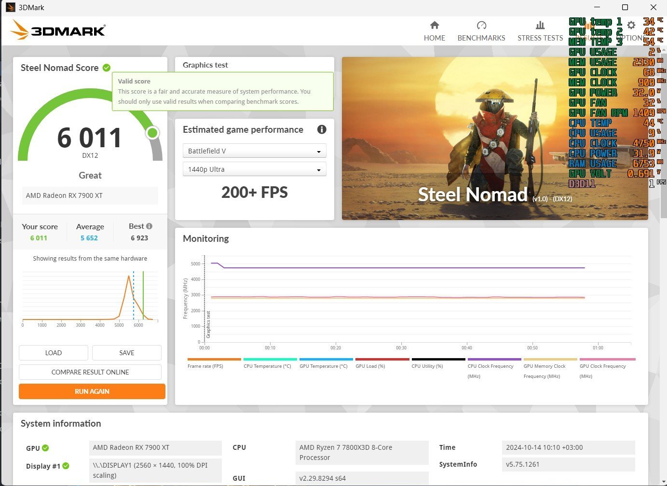Click the info icon next to Estimated game performance
The height and width of the screenshot is (486, 667).
point(322,129)
